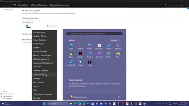Open the Firefox icon on taskbar
This screenshot has width=189, height=106.
click(x=106, y=104)
